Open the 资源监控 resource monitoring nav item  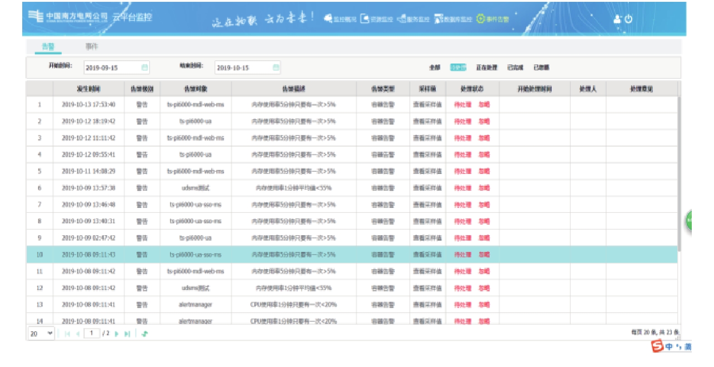[x=377, y=19]
